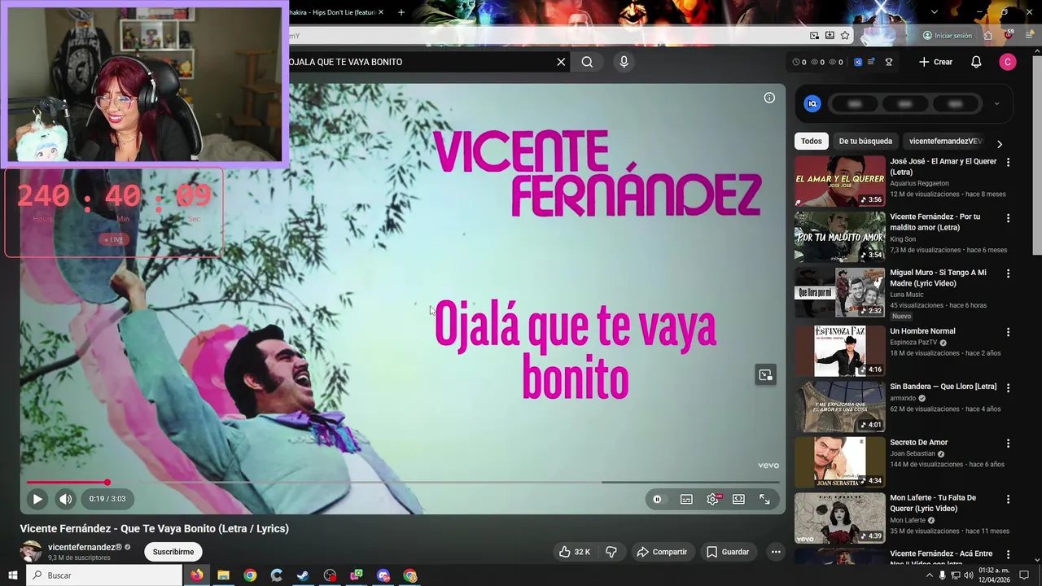This screenshot has width=1042, height=586.
Task: Select the Todos filter chip
Action: tap(812, 141)
